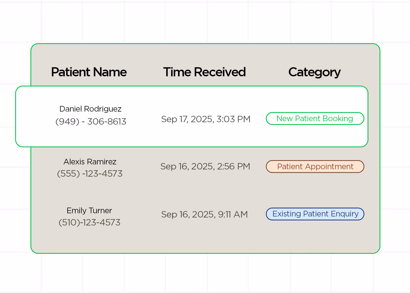Select the Existing Patient Enquiry category pill
Screen dimensions: 410x293
pyautogui.click(x=315, y=214)
